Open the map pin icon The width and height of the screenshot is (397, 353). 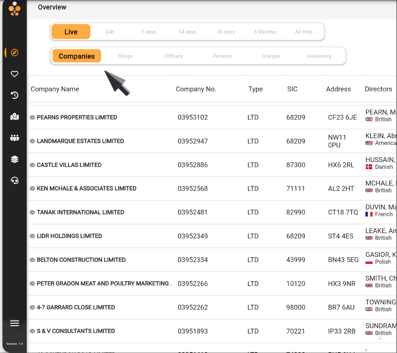tap(15, 117)
